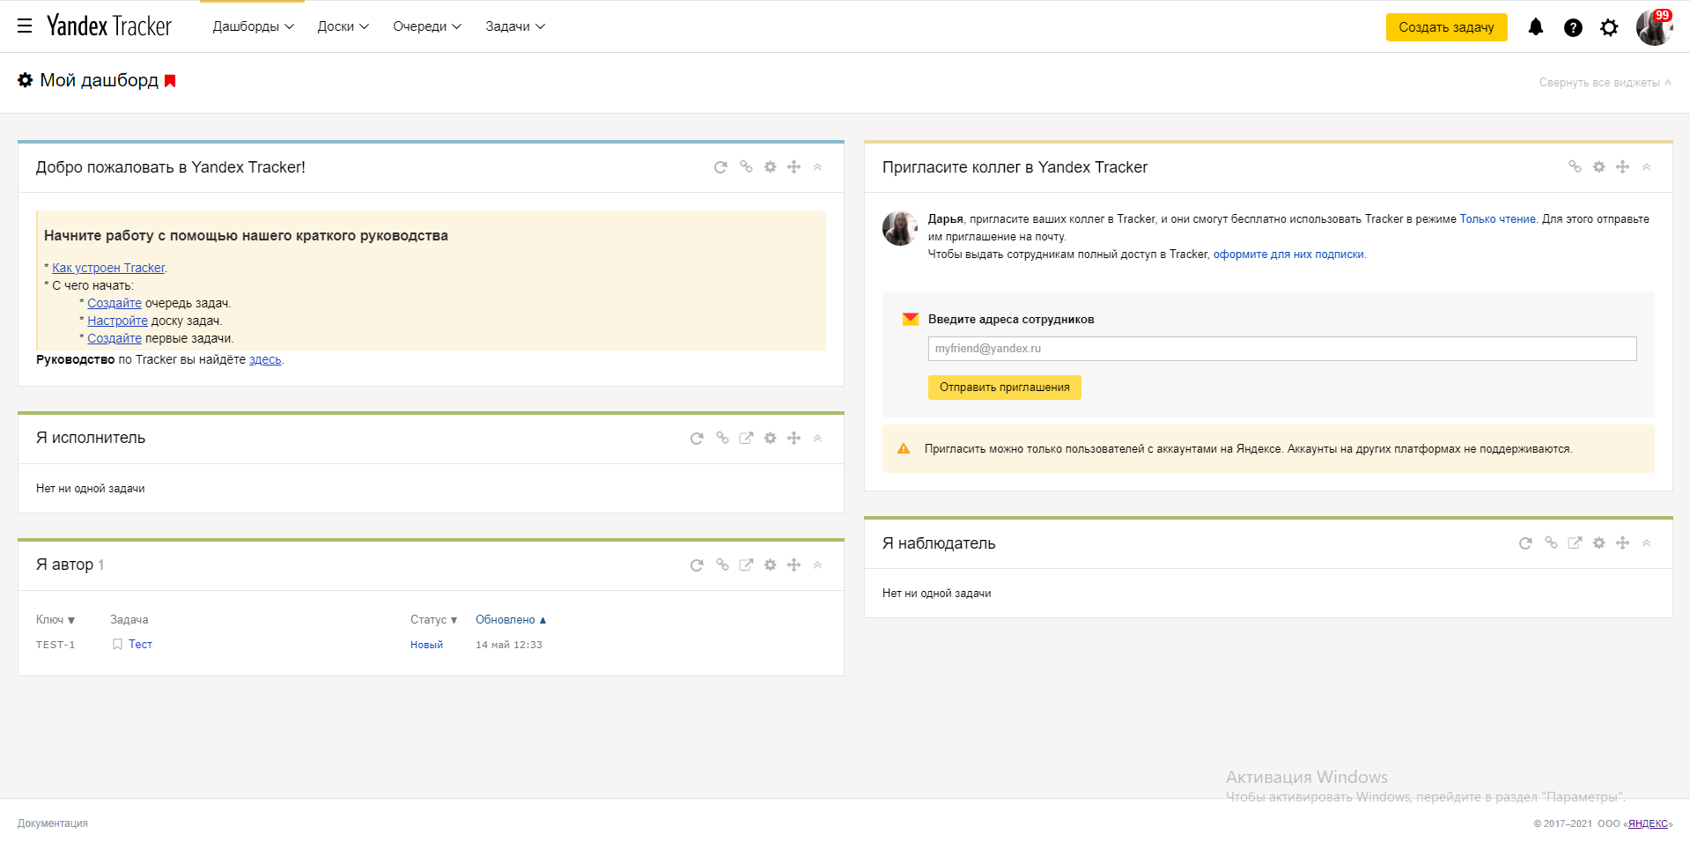Open the hamburger navigation menu

click(25, 26)
